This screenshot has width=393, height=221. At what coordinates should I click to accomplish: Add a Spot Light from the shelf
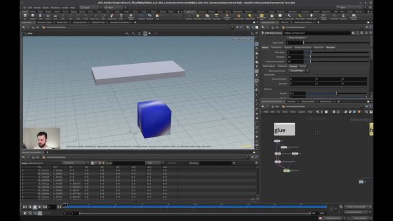[x=207, y=17]
